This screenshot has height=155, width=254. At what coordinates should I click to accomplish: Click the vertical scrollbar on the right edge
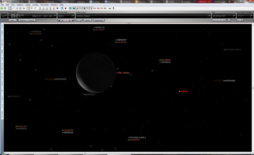(253, 88)
